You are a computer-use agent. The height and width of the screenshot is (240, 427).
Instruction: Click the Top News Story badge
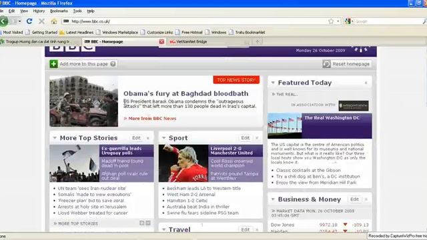pyautogui.click(x=236, y=80)
